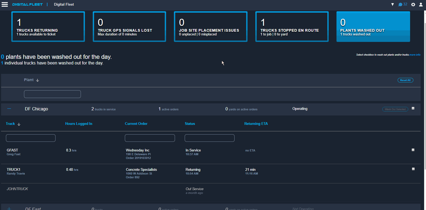Viewport: 426px width, 210px height.
Task: Open the chat messages icon showing 32
Action: click(403, 4)
